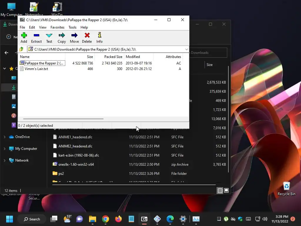Open Videos quick access icon in sidebar
301x226 pixels.
pos(14,125)
